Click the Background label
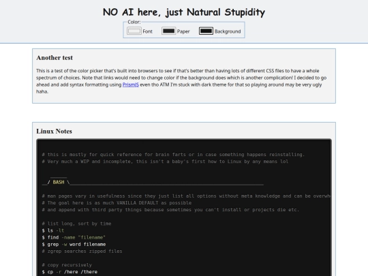Screen dimensions: 368x276 (228, 31)
